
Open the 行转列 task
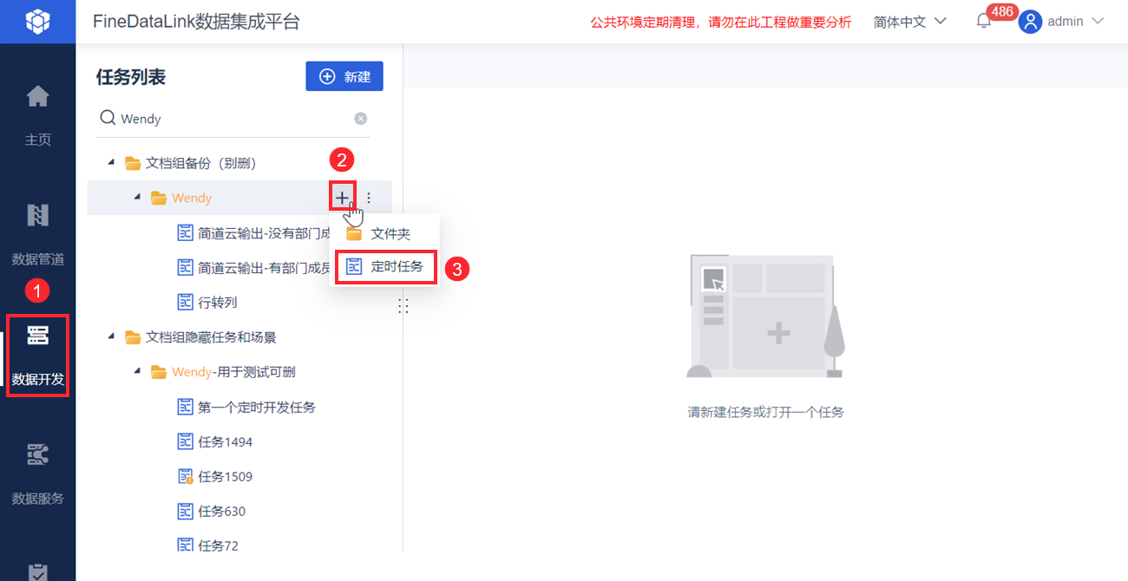coord(217,303)
